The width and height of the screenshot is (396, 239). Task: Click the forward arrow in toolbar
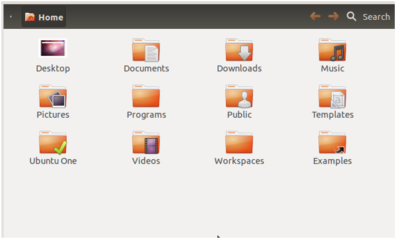pos(333,16)
